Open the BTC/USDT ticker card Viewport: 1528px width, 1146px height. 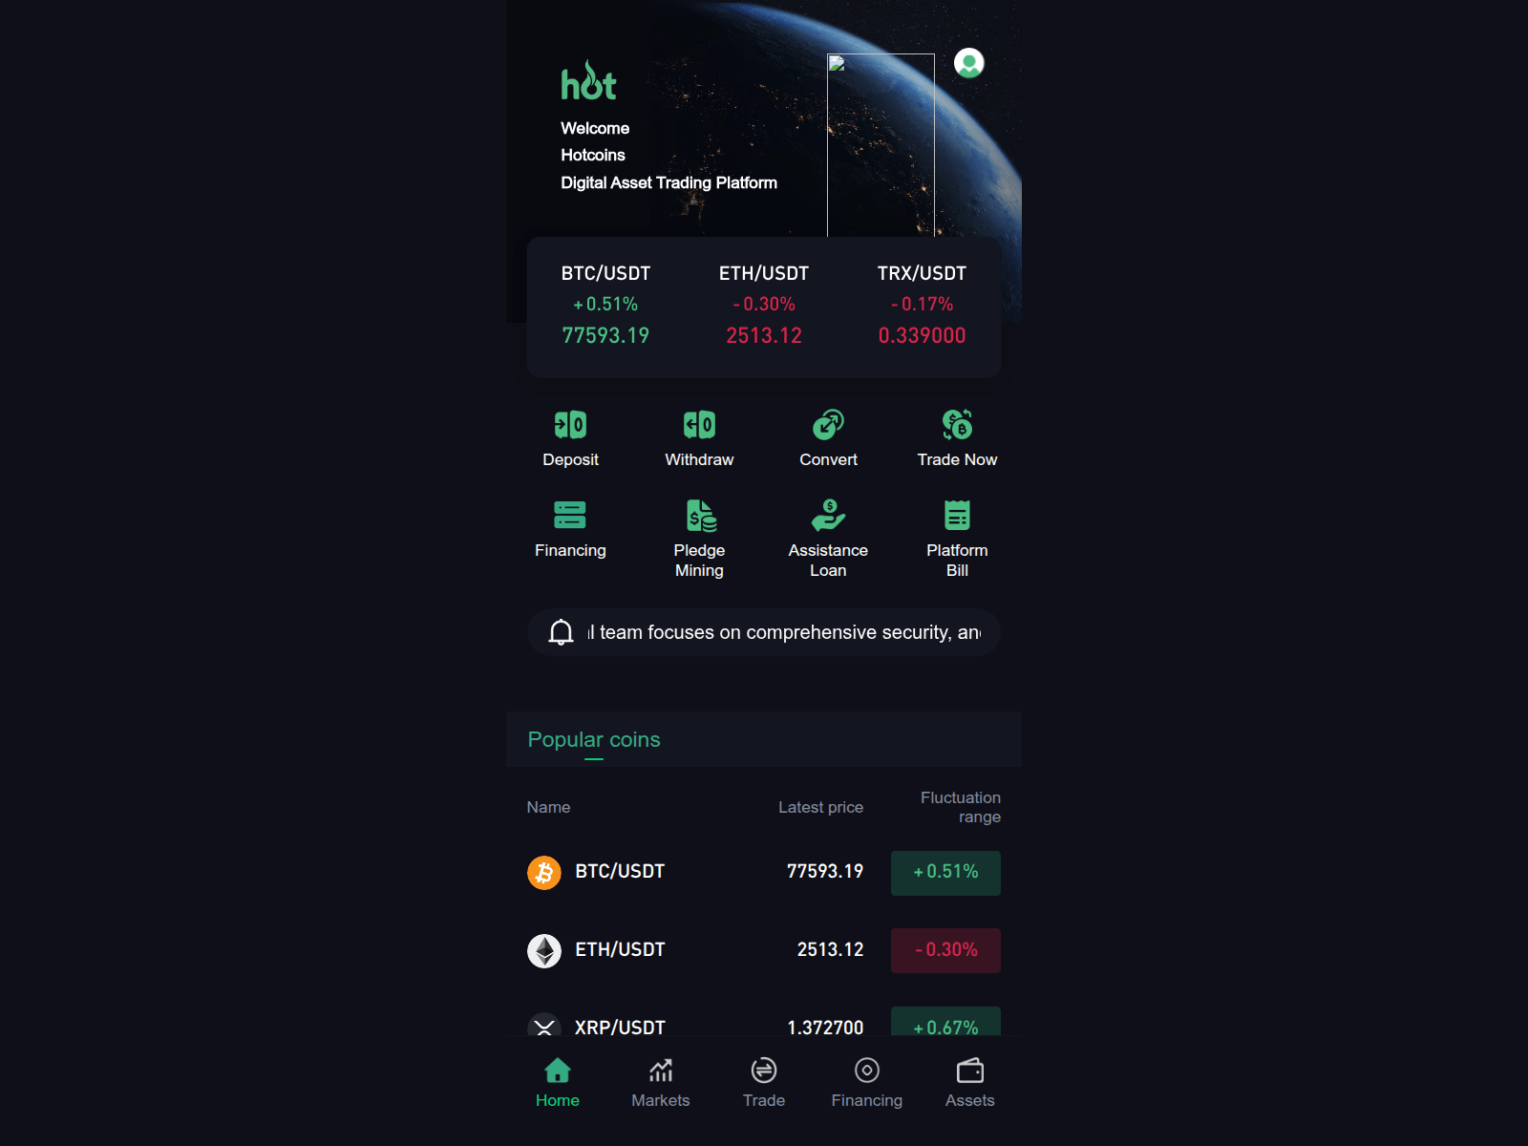pyautogui.click(x=605, y=305)
